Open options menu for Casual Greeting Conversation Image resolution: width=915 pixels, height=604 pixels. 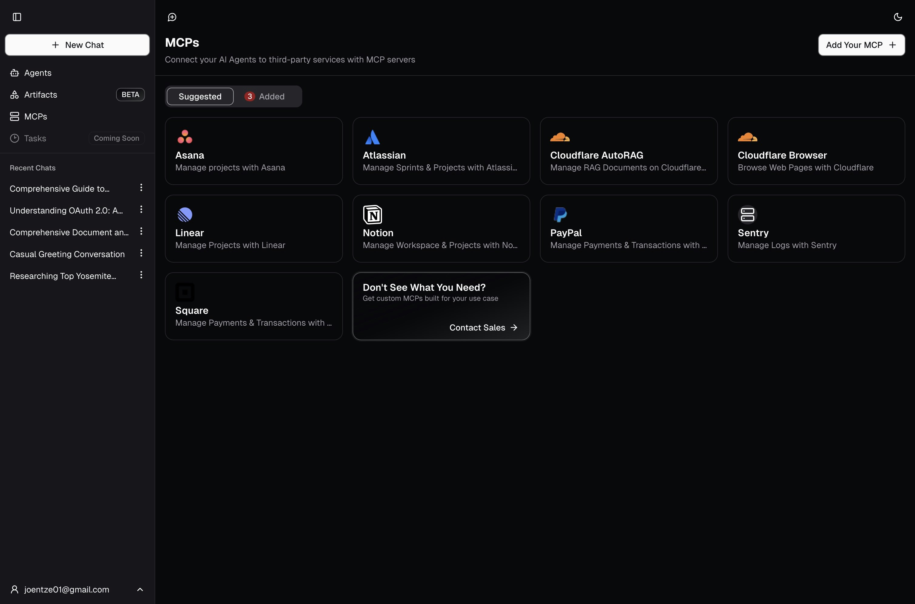coord(141,253)
